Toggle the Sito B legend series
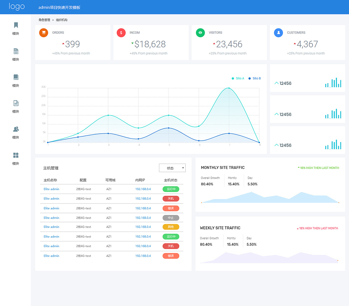This screenshot has width=349, height=306. pyautogui.click(x=254, y=78)
